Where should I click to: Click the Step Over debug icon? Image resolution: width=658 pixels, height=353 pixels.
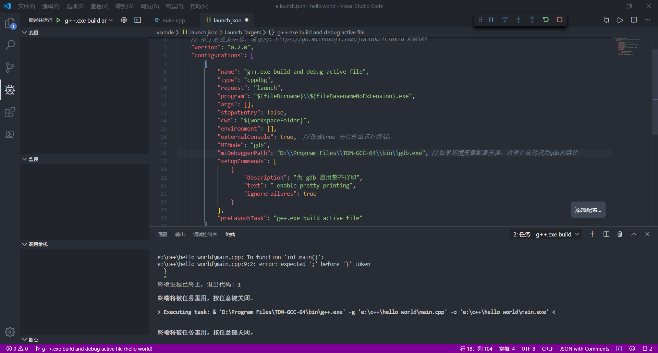[504, 20]
